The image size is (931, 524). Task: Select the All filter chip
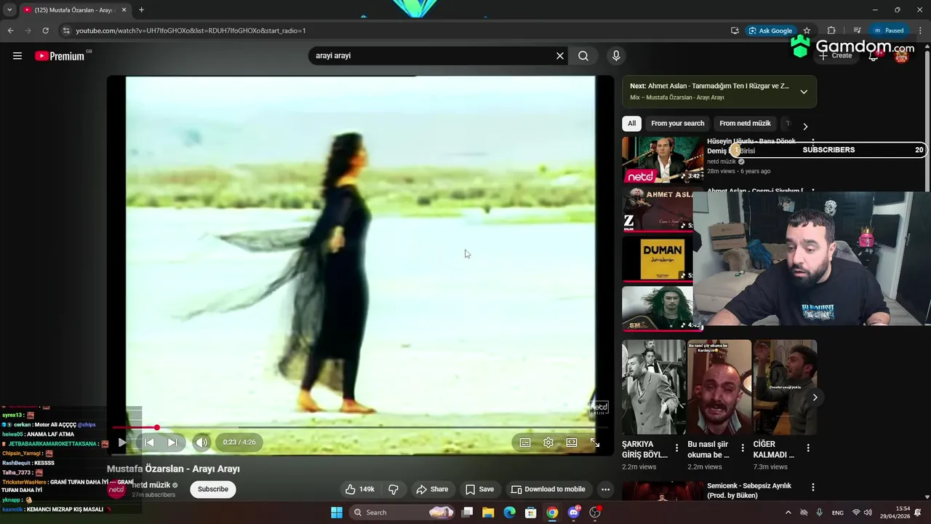pyautogui.click(x=631, y=124)
